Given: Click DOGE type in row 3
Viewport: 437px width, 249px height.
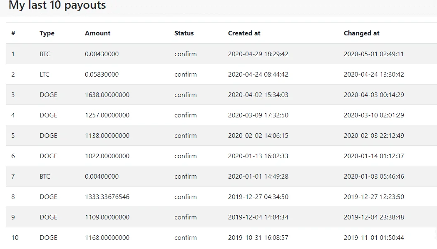Looking at the screenshot, I should click(x=48, y=95).
